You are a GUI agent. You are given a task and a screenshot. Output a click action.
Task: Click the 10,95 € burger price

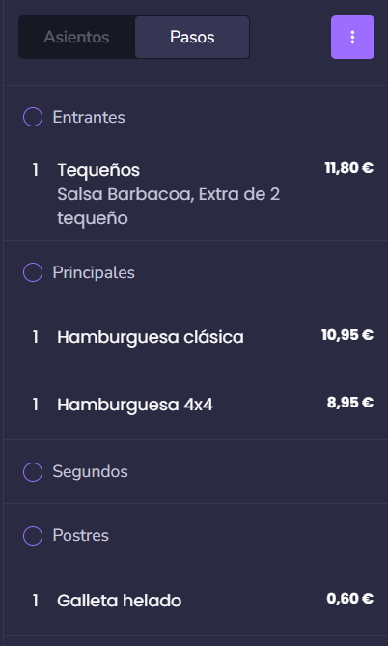(x=347, y=335)
